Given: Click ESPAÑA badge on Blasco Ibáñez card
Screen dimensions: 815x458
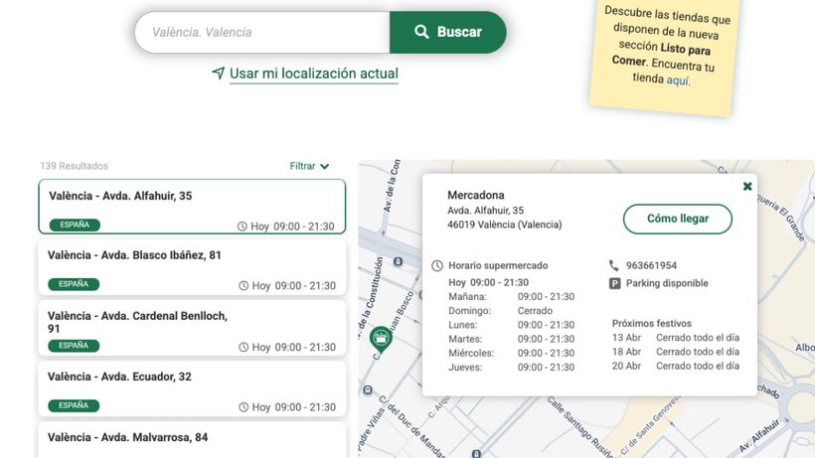Looking at the screenshot, I should [74, 284].
